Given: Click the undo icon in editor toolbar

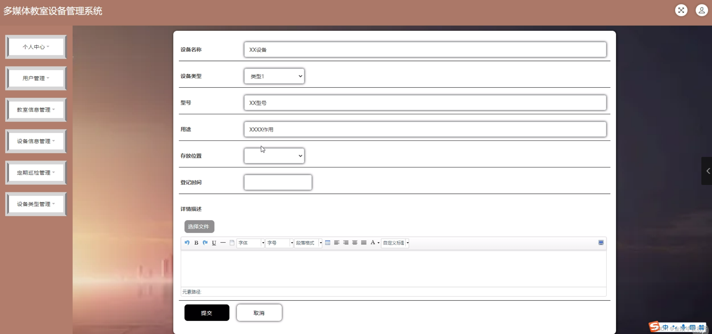Looking at the screenshot, I should click(x=187, y=243).
